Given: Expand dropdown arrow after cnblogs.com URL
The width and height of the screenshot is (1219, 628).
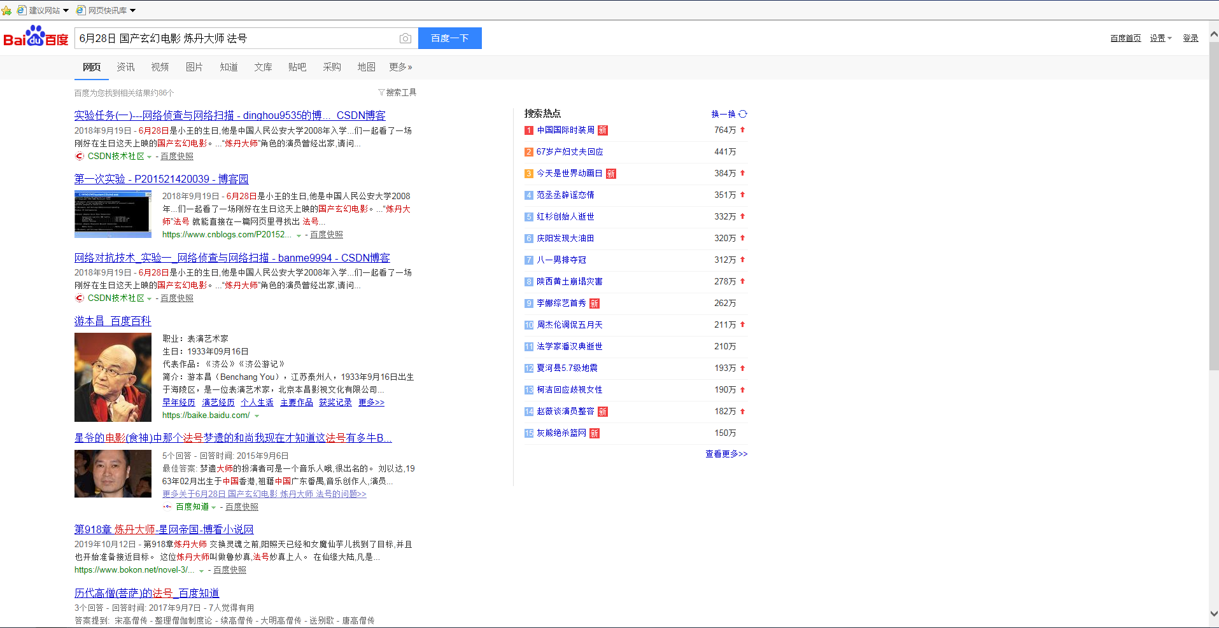Looking at the screenshot, I should pos(299,235).
